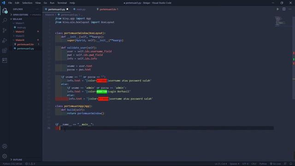Open notifications bell in status bar
The width and height of the screenshot is (295, 166).
click(x=291, y=164)
